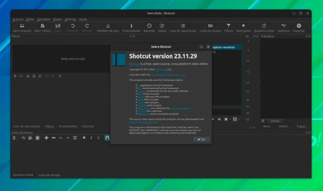
Task: Click the Filtros panel remove filter minus
Action: (21, 76)
